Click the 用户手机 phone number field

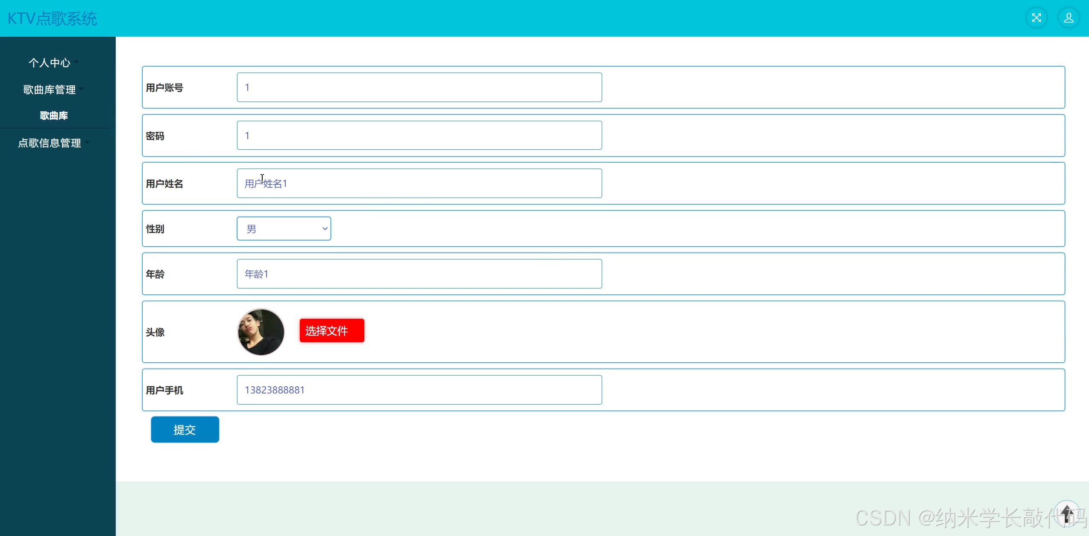pos(419,390)
